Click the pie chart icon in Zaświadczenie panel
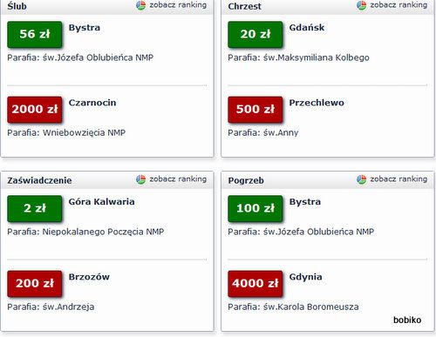The image size is (436, 337). coord(141,179)
